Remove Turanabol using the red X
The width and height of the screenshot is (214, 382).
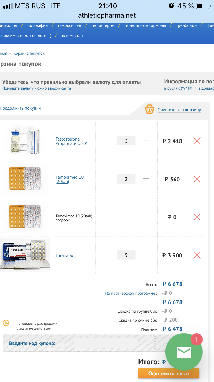pos(197,255)
